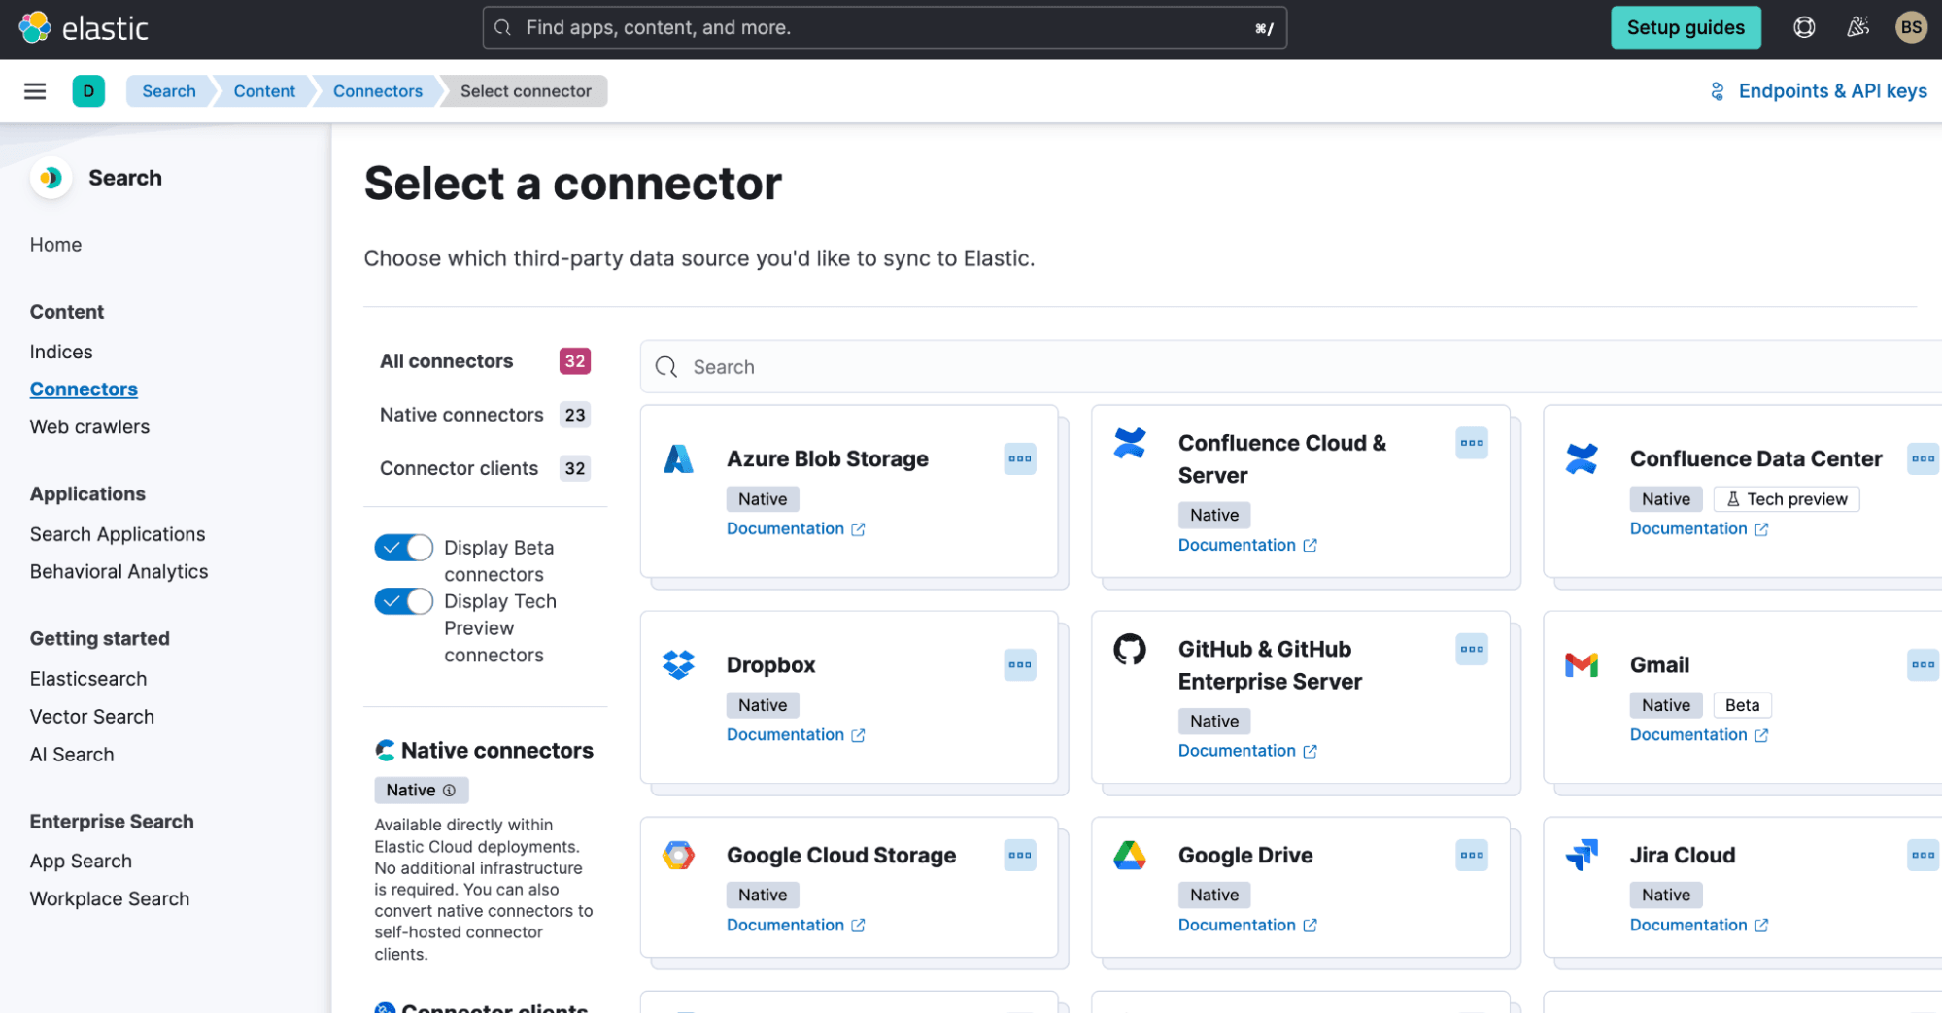1942x1014 pixels.
Task: Select the Google Drive connector icon
Action: click(x=1131, y=855)
